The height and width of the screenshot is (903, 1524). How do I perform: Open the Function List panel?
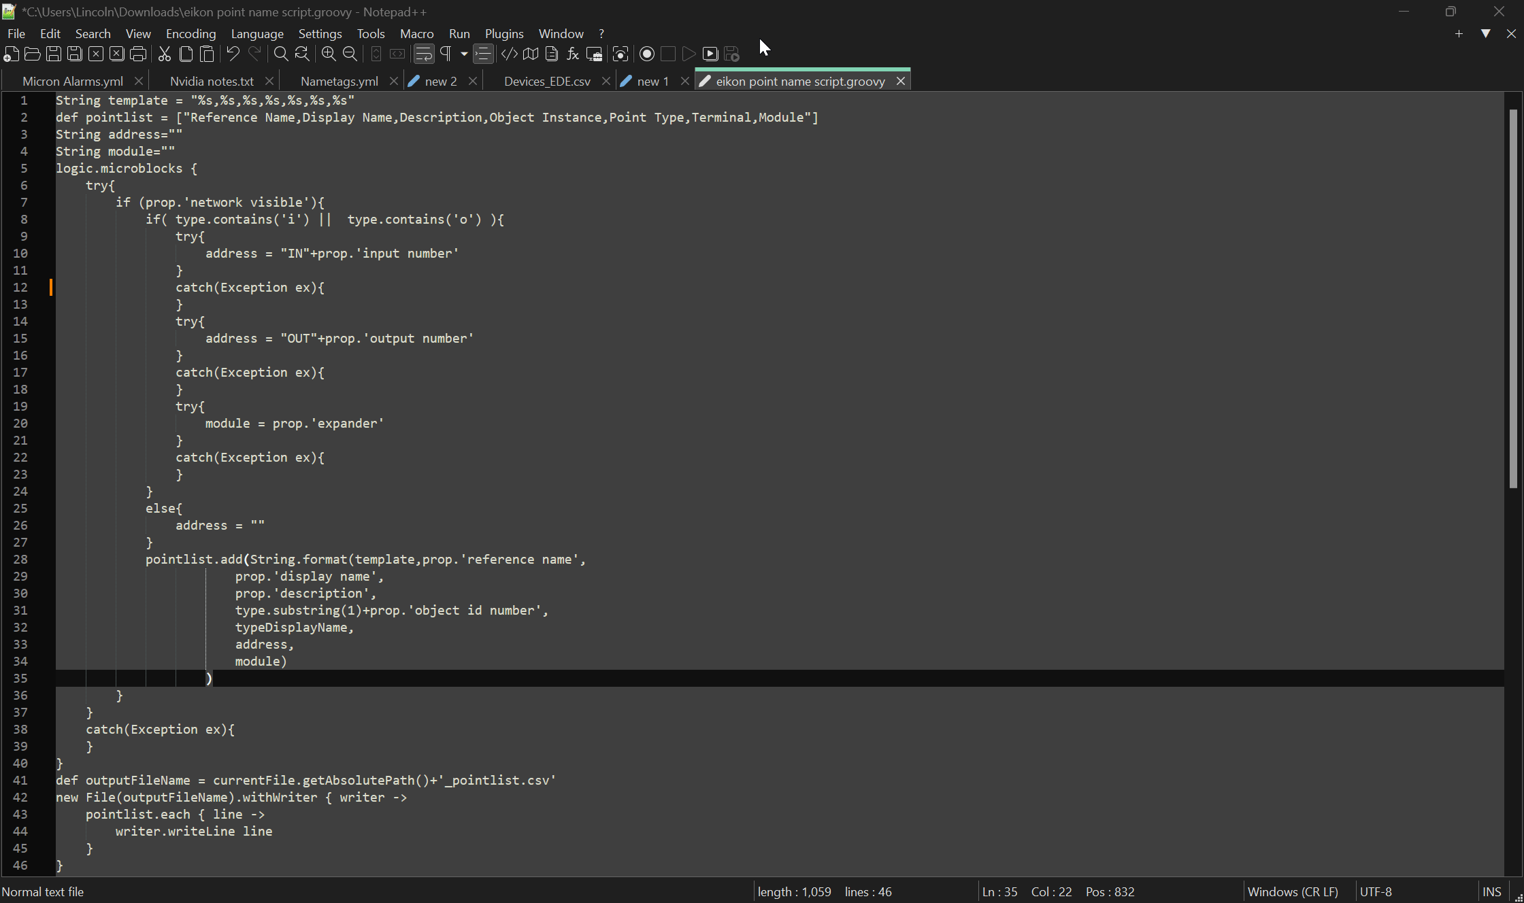(573, 54)
